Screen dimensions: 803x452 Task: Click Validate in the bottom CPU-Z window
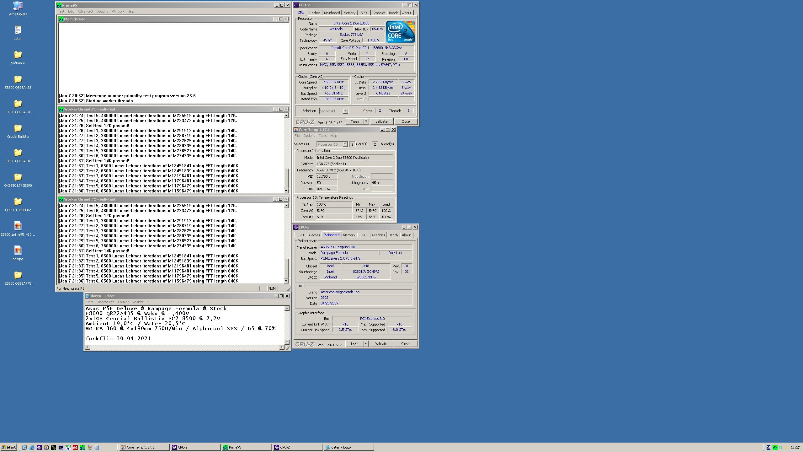point(381,344)
